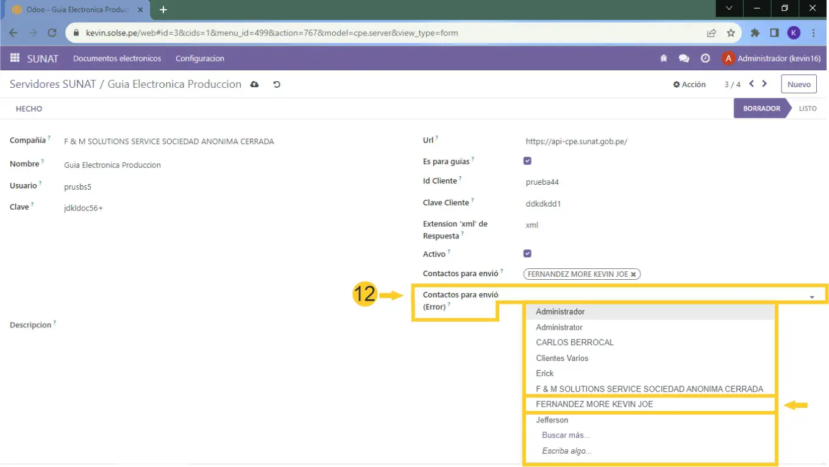Open Chrome three-dot menu

tap(814, 33)
